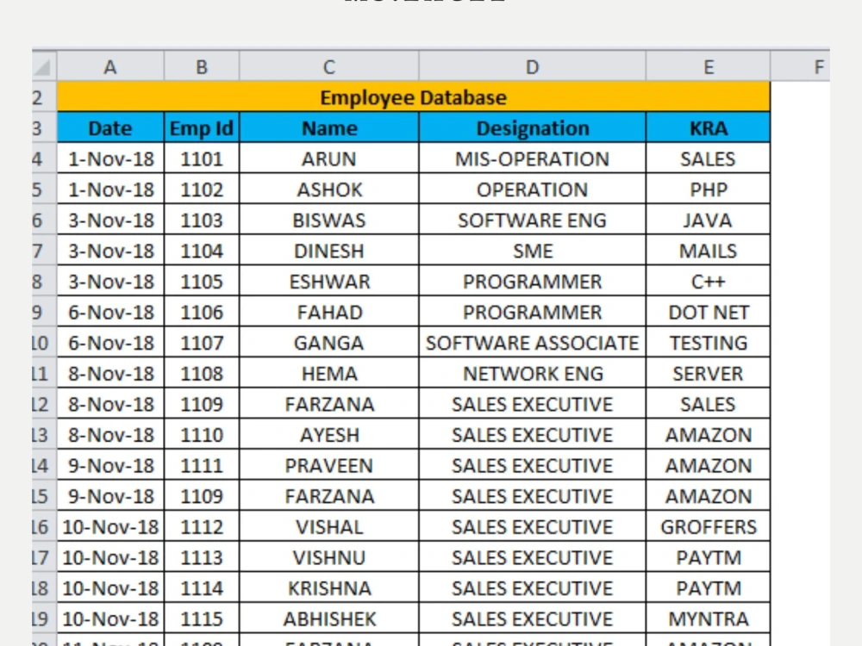The height and width of the screenshot is (646, 862).
Task: Select column B header
Action: click(202, 66)
